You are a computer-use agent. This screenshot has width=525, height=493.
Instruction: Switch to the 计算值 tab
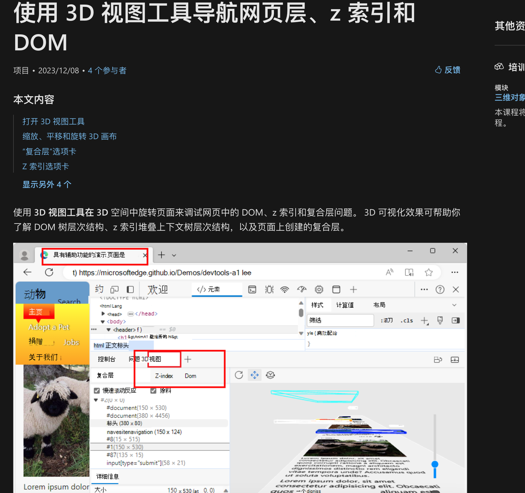coord(345,305)
